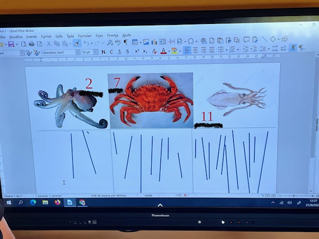
Task: Click the Save document icon
Action: point(11,44)
